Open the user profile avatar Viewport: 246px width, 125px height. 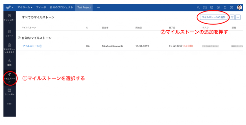coord(239,7)
